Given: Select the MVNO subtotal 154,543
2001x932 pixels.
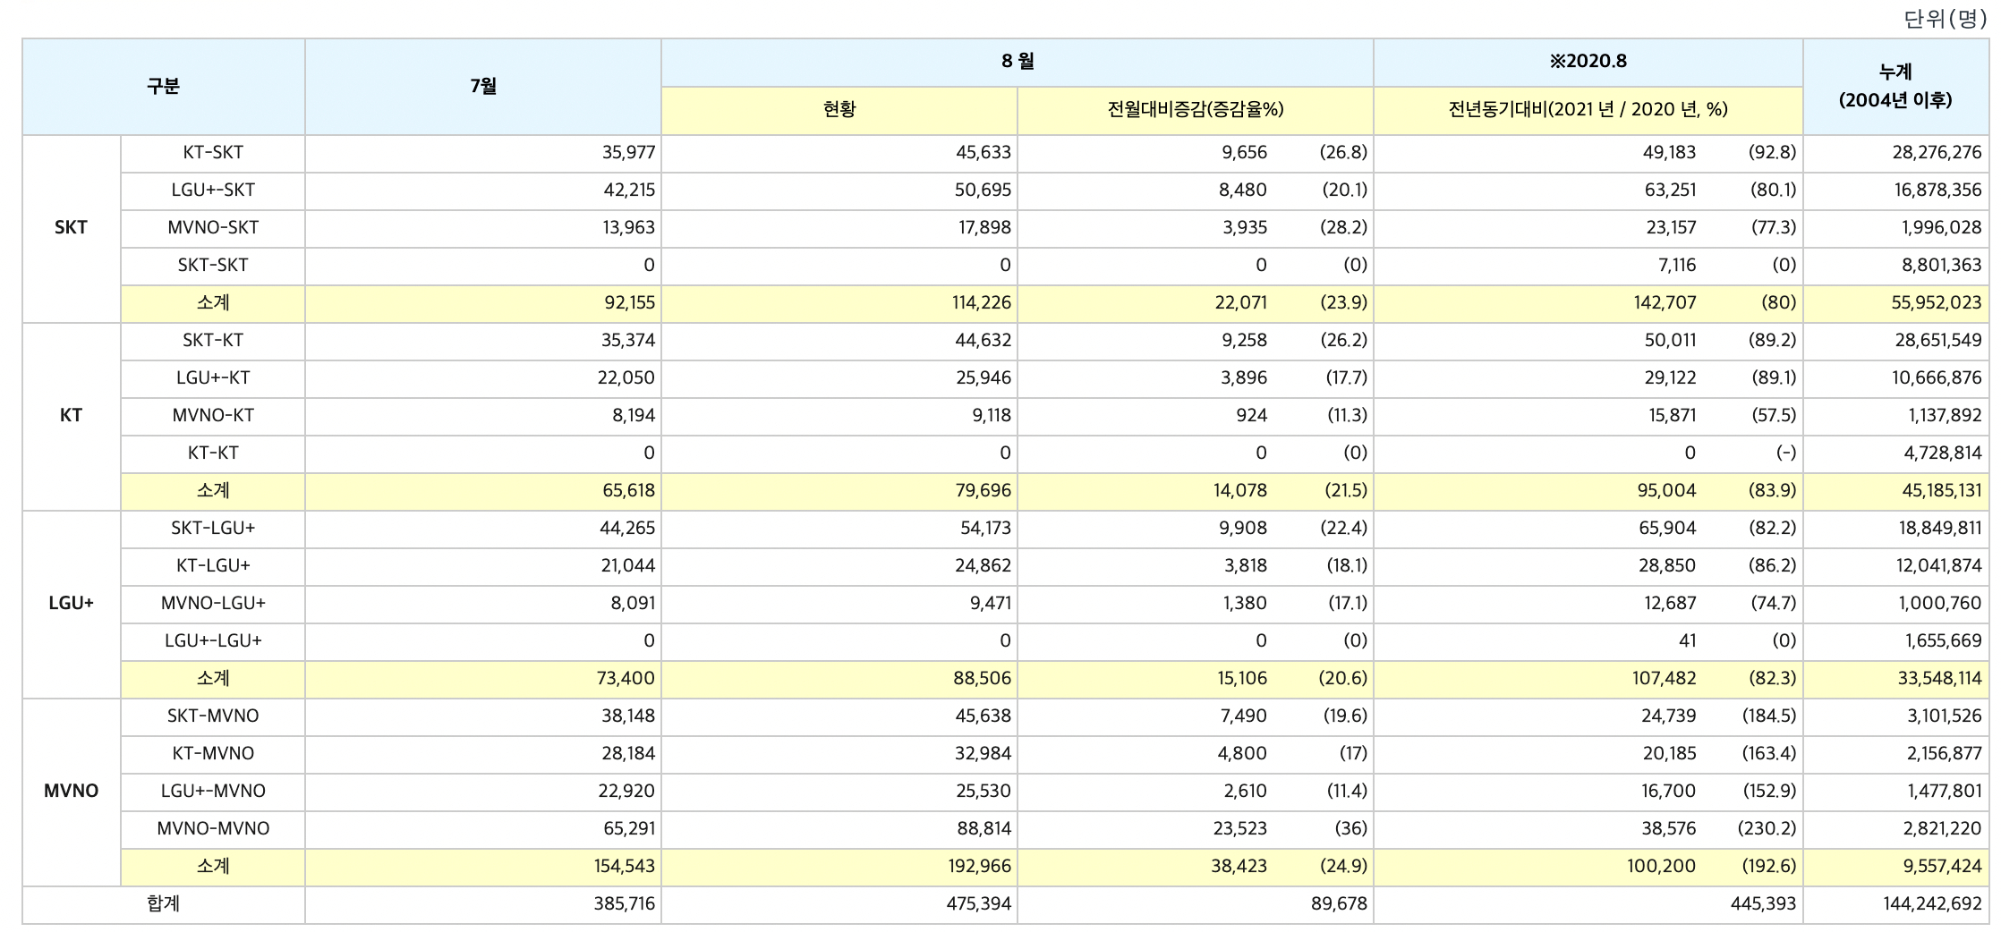Looking at the screenshot, I should (625, 867).
